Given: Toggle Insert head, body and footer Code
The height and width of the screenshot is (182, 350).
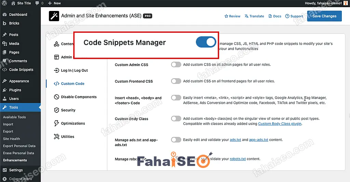Looking at the screenshot, I should 176,97.
